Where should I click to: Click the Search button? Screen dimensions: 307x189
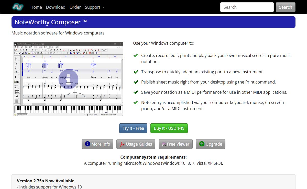click(286, 7)
